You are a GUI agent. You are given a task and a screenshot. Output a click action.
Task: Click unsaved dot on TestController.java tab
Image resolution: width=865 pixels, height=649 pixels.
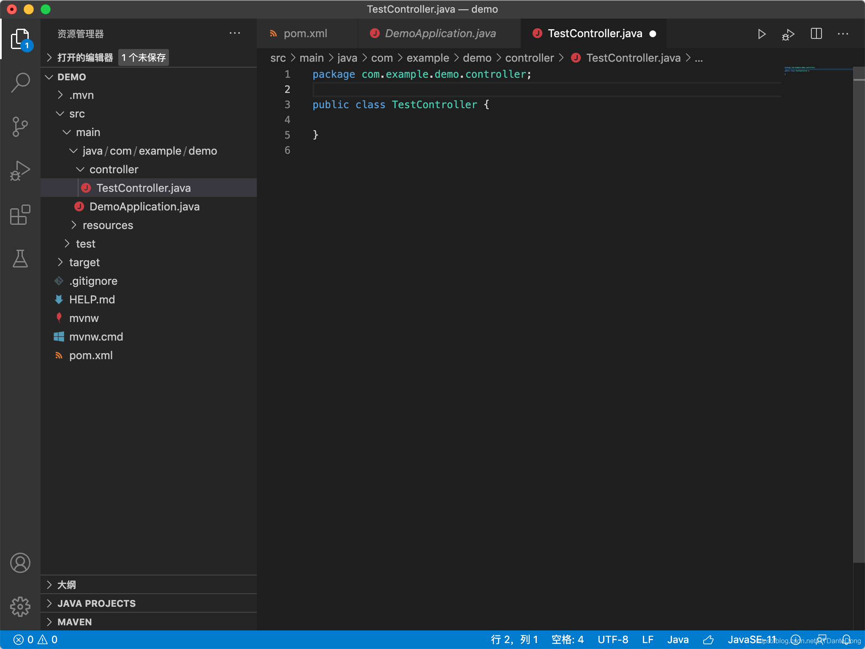pos(653,34)
